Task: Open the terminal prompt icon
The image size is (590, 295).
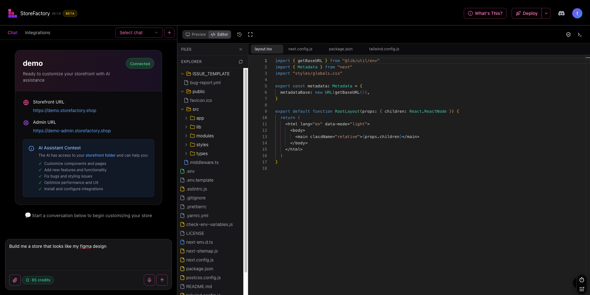Action: 580,35
